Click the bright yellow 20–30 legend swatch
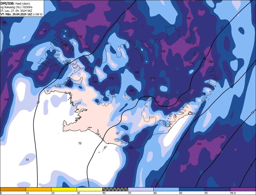The height and width of the screenshot is (195, 256). pyautogui.click(x=64, y=189)
